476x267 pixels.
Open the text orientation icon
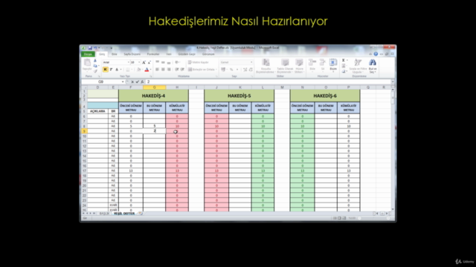point(178,62)
